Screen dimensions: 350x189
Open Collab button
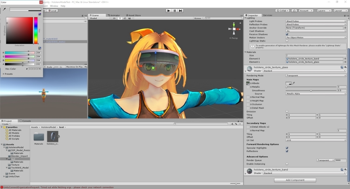[282, 11]
